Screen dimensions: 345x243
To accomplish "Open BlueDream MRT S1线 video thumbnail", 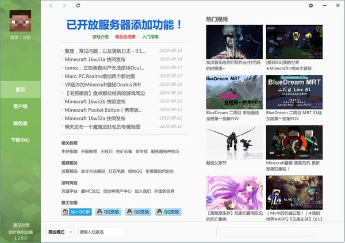I will [x=294, y=92].
